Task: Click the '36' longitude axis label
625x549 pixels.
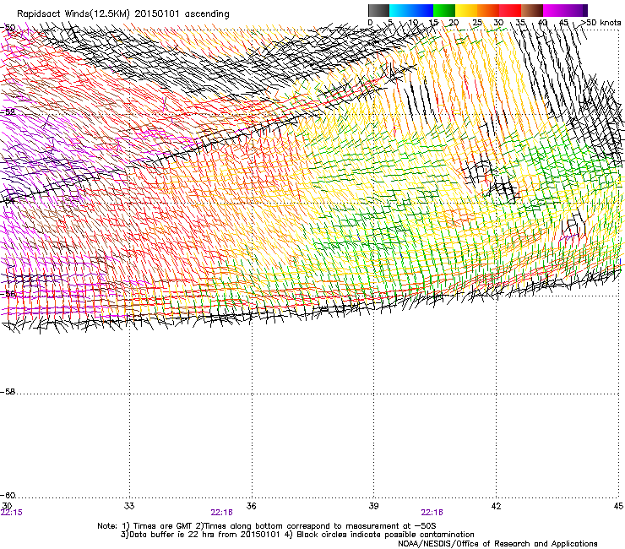Action: tap(251, 506)
